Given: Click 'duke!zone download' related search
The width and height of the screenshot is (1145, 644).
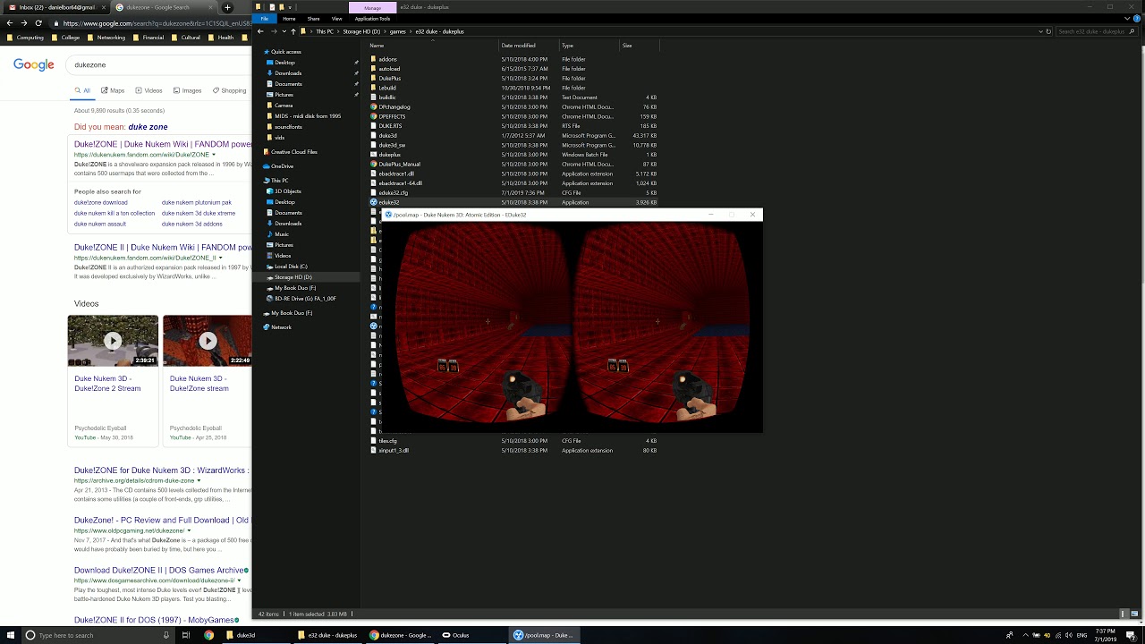Looking at the screenshot, I should pos(101,203).
